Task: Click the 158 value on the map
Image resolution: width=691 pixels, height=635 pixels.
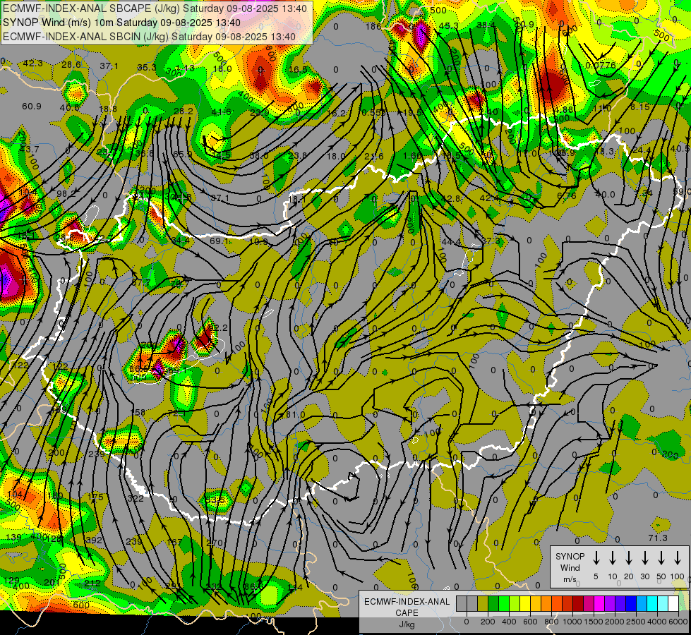Action: coord(138,412)
